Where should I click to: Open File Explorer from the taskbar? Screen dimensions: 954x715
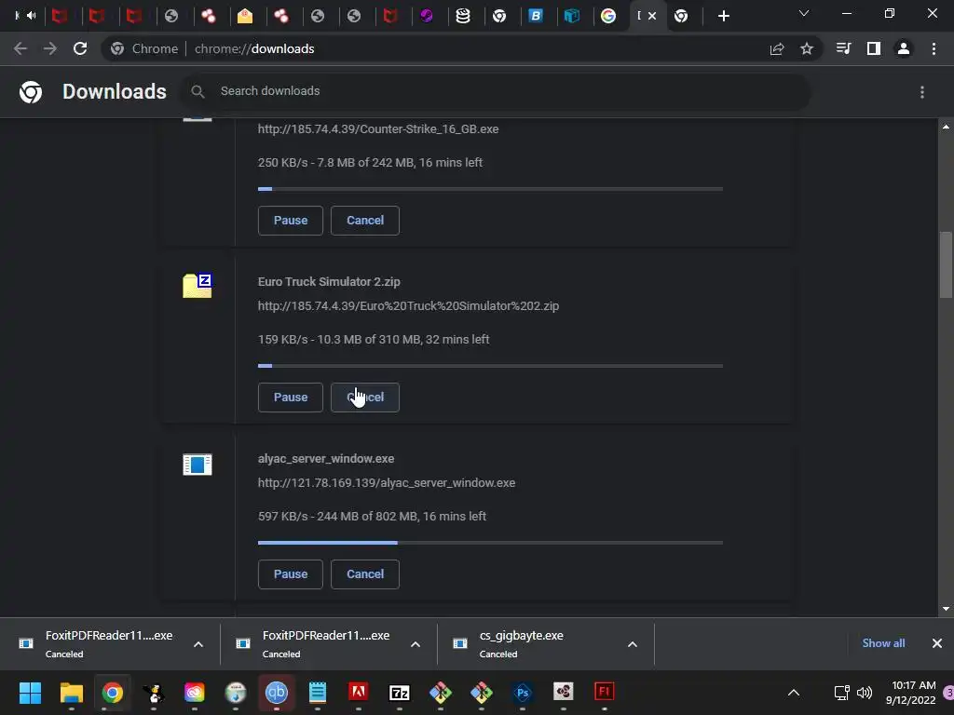coord(71,693)
